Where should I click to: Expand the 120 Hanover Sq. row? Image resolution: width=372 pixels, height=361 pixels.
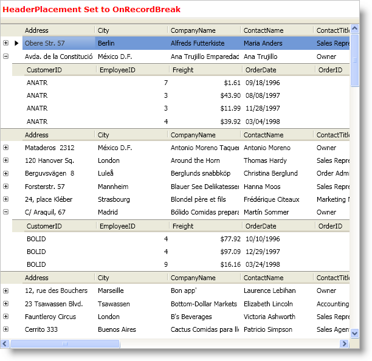pyautogui.click(x=5, y=160)
